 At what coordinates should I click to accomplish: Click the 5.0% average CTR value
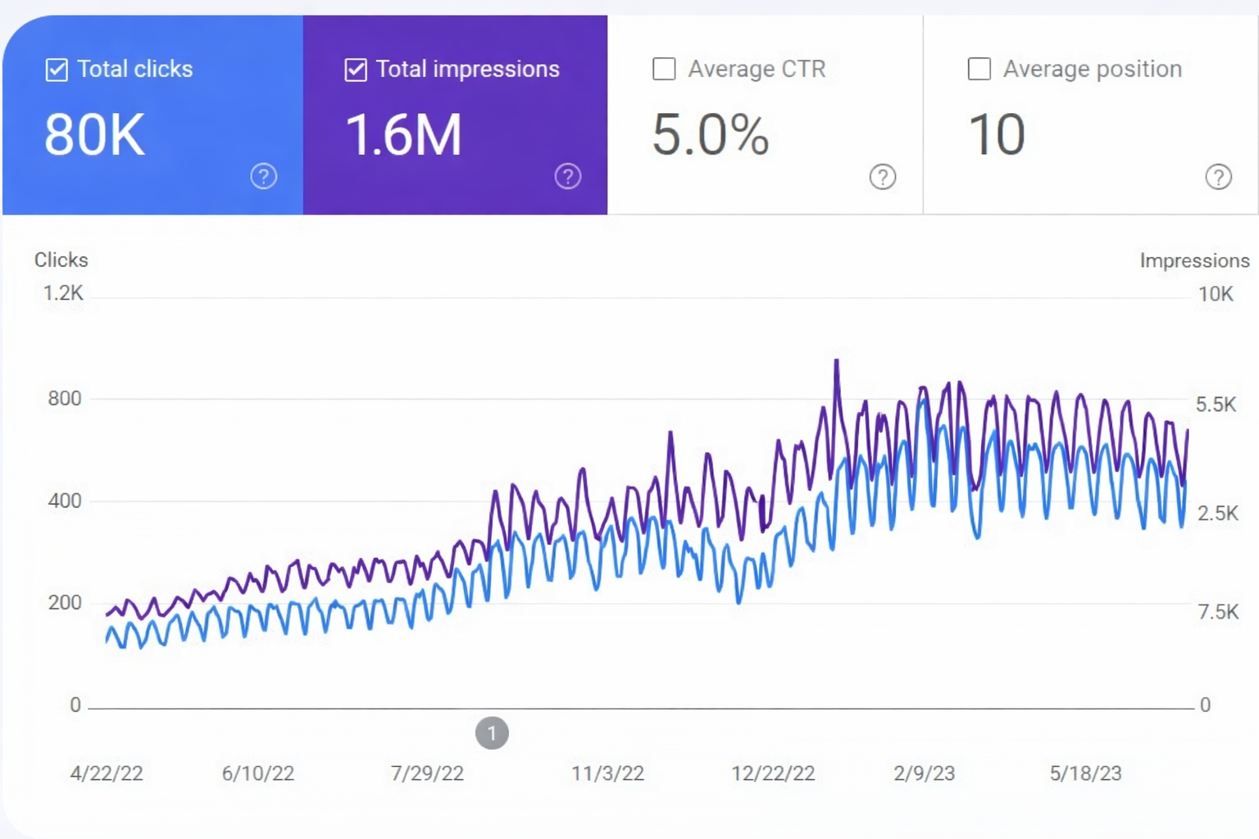coord(710,135)
